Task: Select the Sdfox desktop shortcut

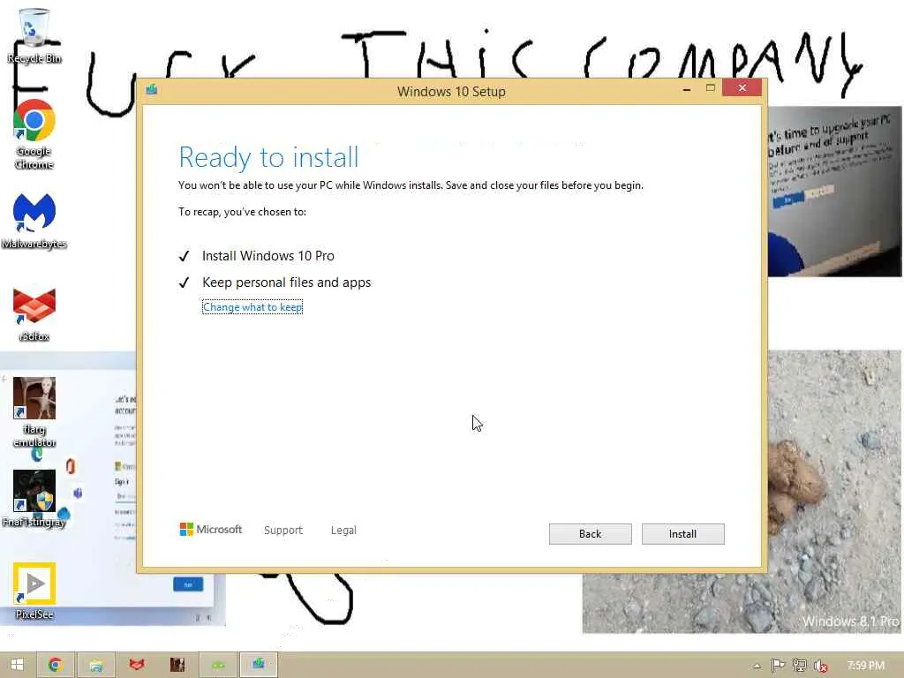Action: [34, 314]
